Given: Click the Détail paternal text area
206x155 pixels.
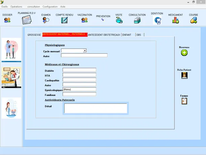Looking at the screenshot, I should (x=96, y=108).
